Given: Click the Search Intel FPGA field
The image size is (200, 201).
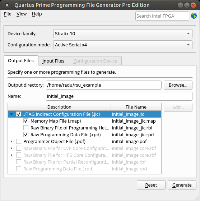Looking at the screenshot, I should (162, 16).
